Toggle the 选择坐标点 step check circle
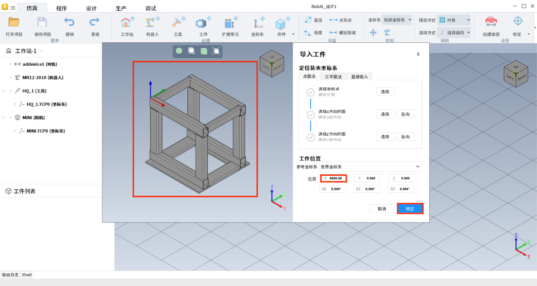 pyautogui.click(x=310, y=92)
